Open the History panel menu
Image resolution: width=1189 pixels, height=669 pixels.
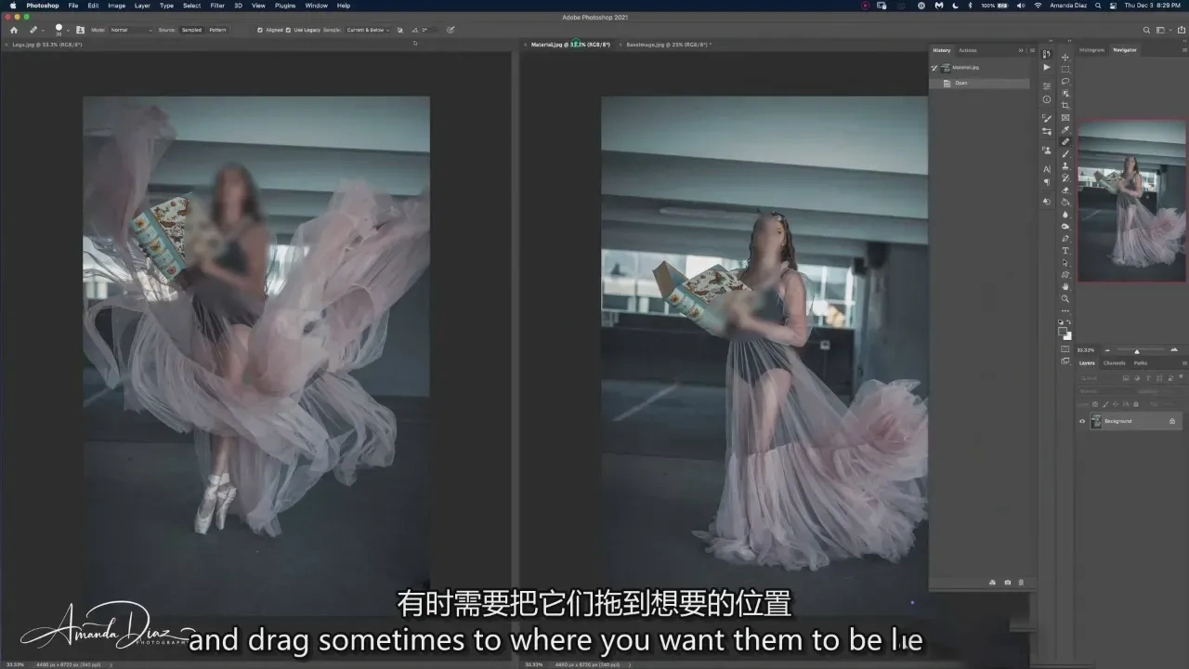pos(1031,50)
